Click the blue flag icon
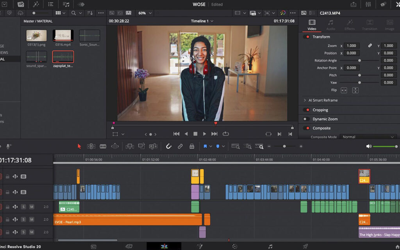The image size is (400, 250). coord(205,146)
